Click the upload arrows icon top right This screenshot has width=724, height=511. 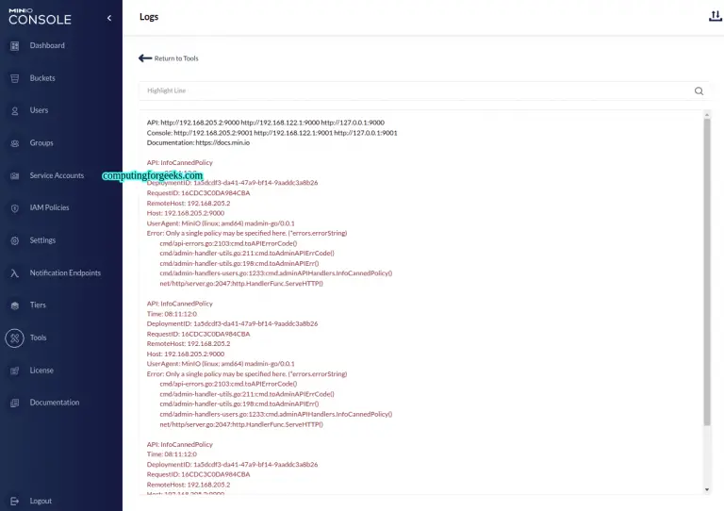[716, 16]
